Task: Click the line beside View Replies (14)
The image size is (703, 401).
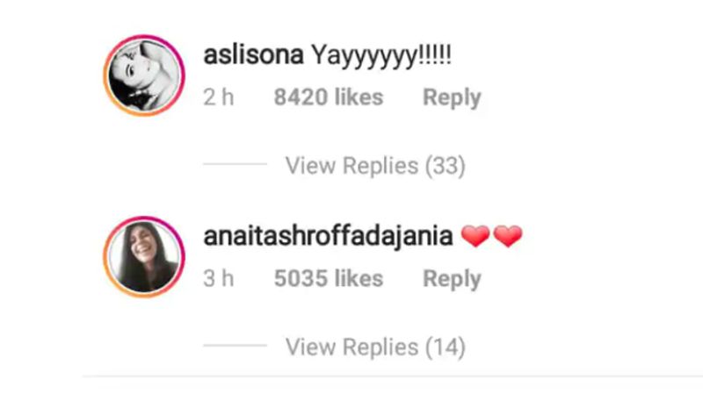Action: click(x=235, y=345)
